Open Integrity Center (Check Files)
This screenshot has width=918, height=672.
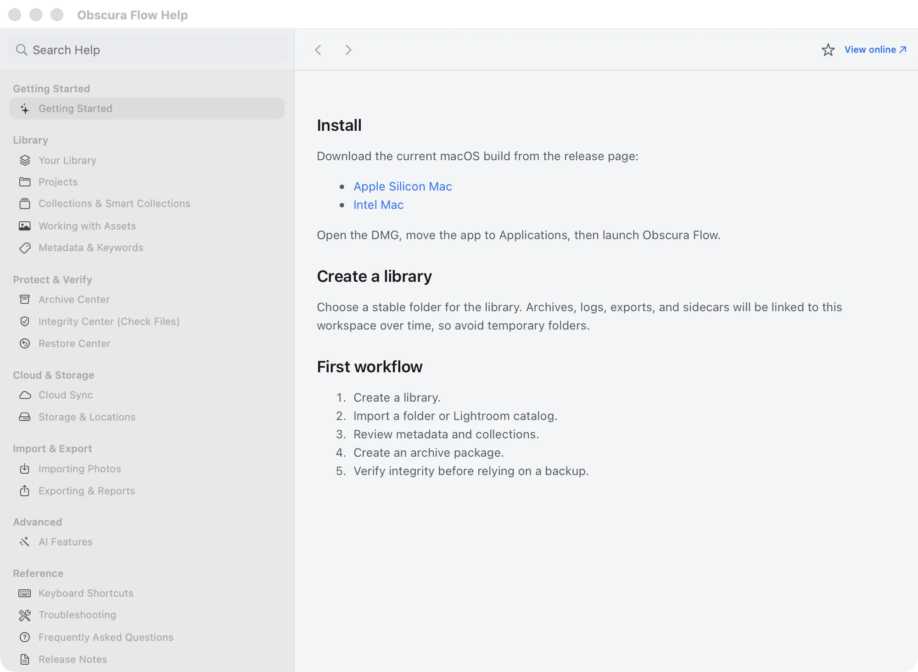(147, 321)
